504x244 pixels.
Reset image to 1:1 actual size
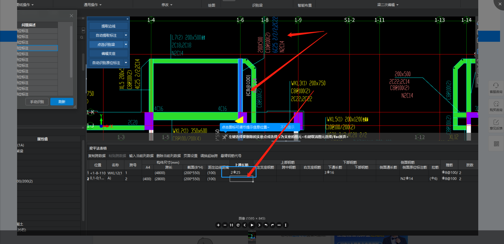tap(231, 225)
